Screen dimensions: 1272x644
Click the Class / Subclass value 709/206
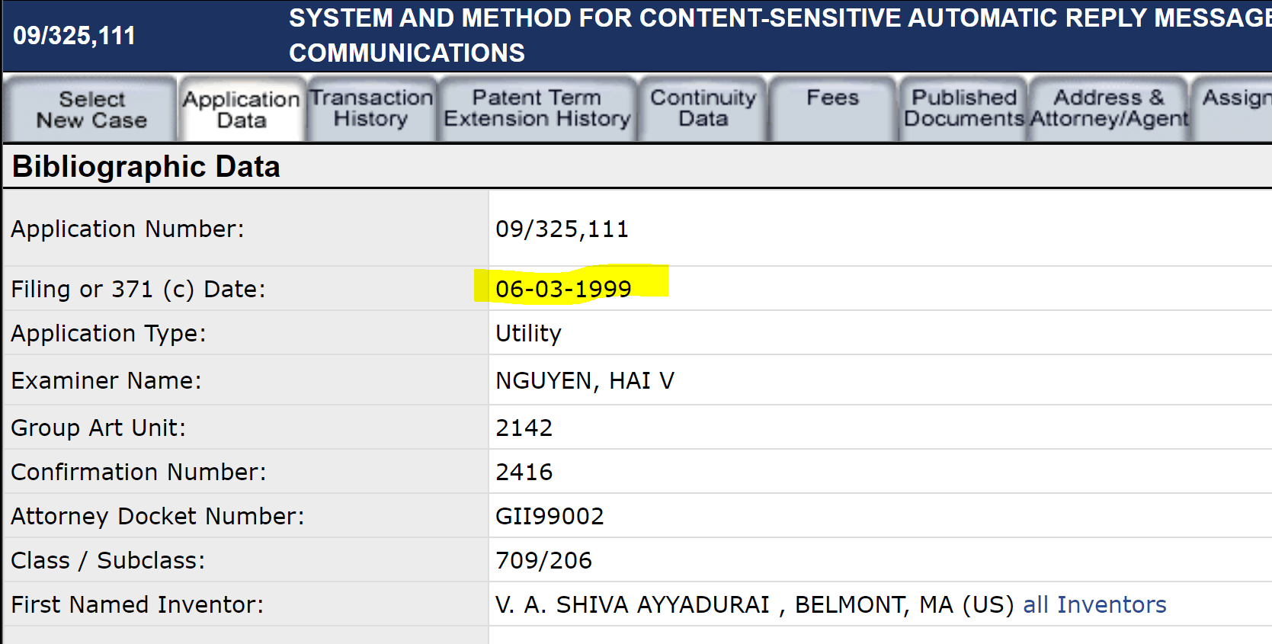pyautogui.click(x=543, y=560)
